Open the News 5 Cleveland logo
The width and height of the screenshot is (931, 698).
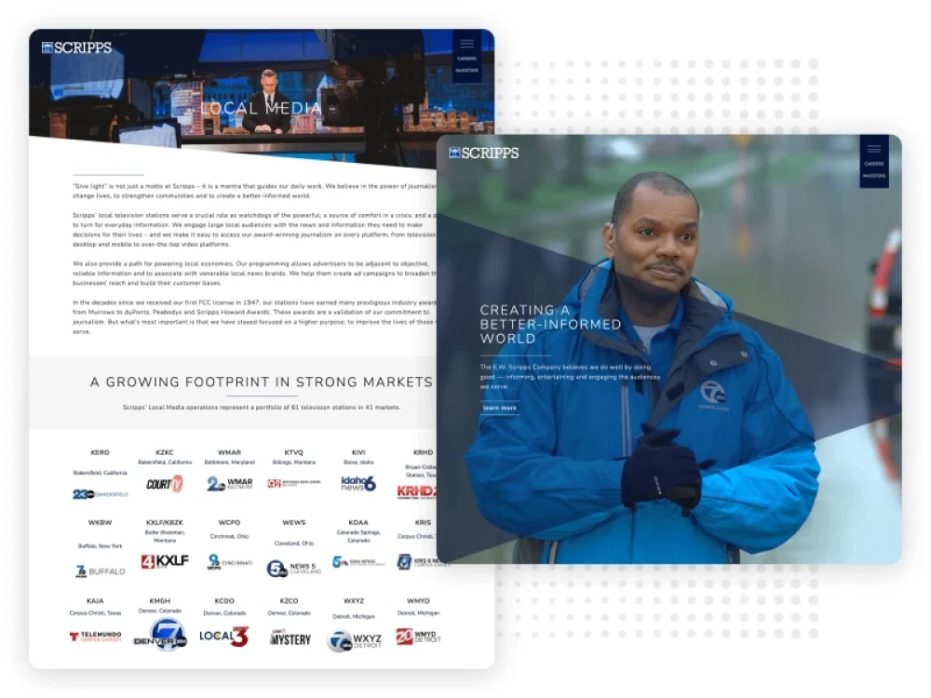point(293,568)
